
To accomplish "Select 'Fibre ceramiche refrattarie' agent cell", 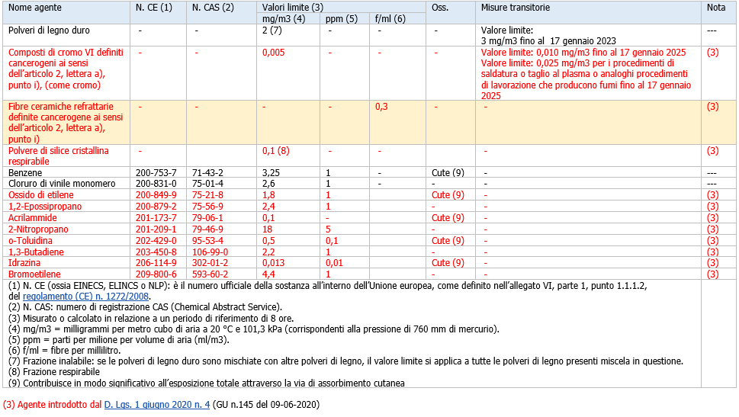I will coord(66,123).
